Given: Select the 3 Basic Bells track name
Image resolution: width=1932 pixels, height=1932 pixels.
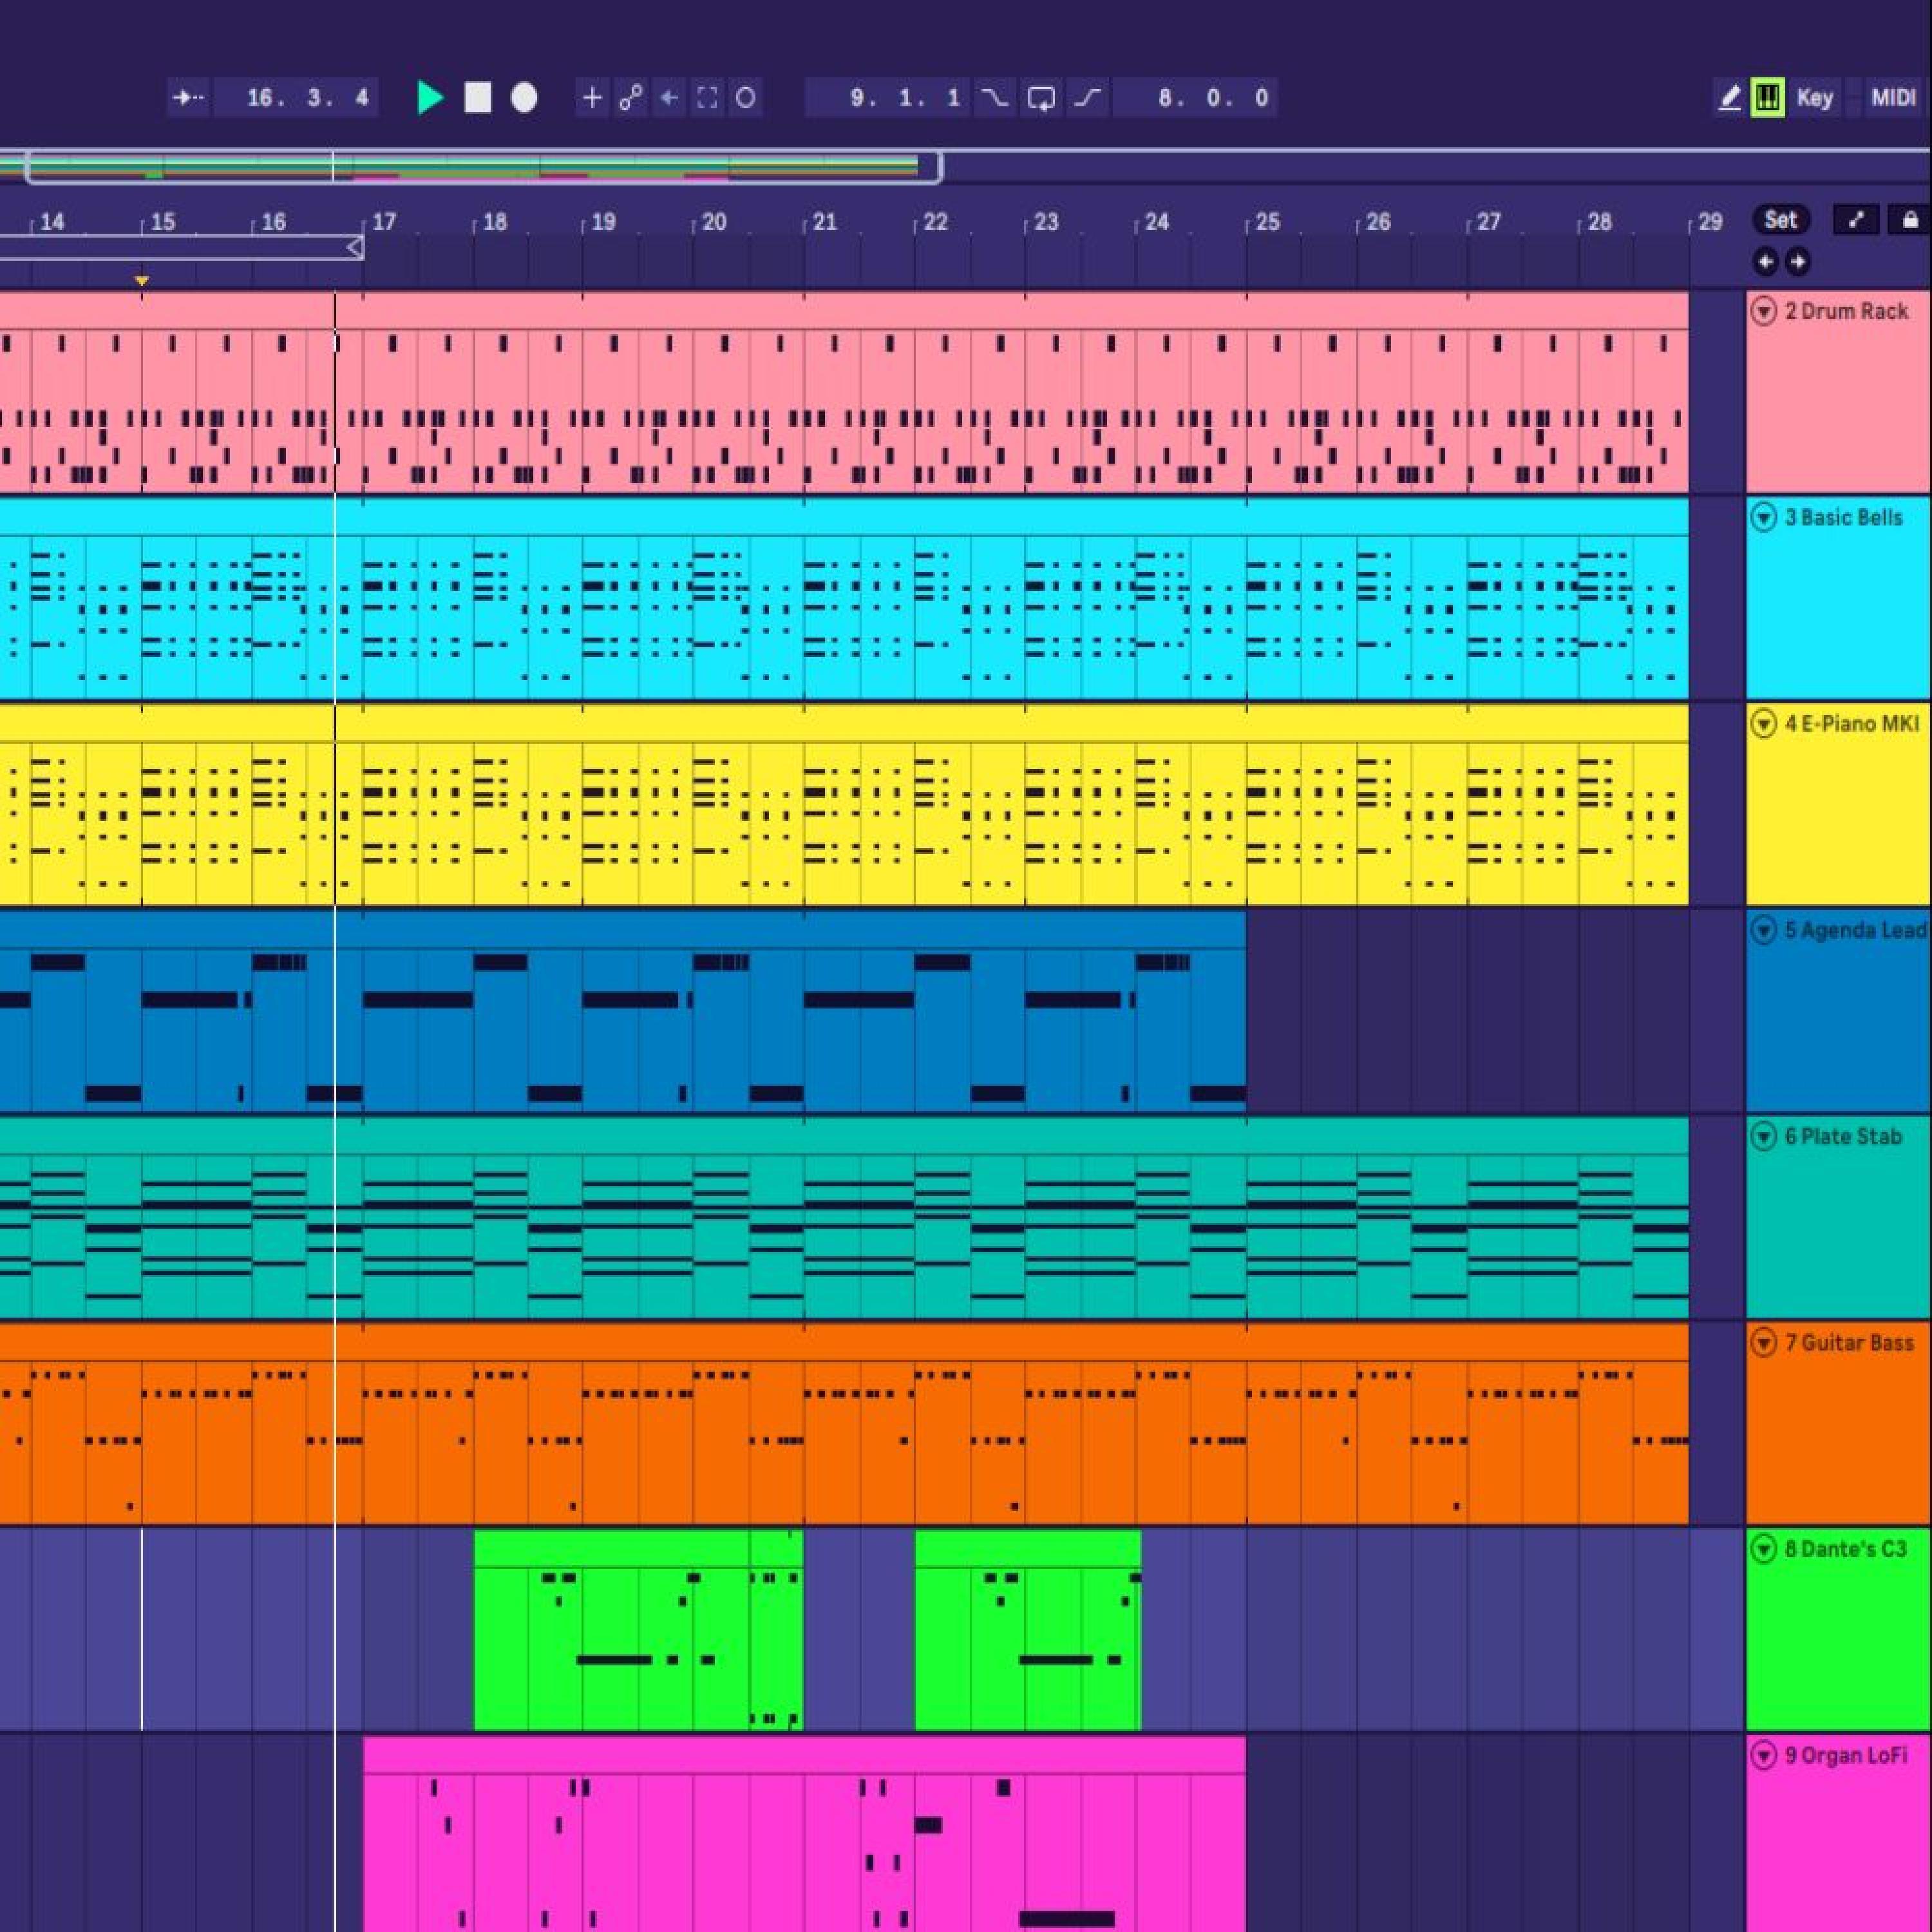Looking at the screenshot, I should click(x=1844, y=517).
